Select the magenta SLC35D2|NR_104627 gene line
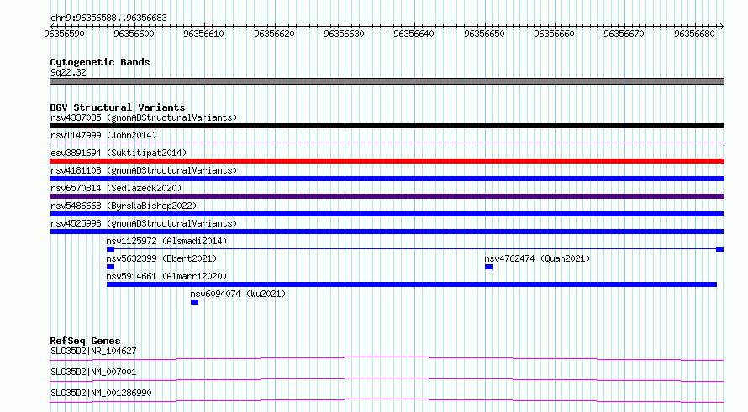 pos(387,358)
